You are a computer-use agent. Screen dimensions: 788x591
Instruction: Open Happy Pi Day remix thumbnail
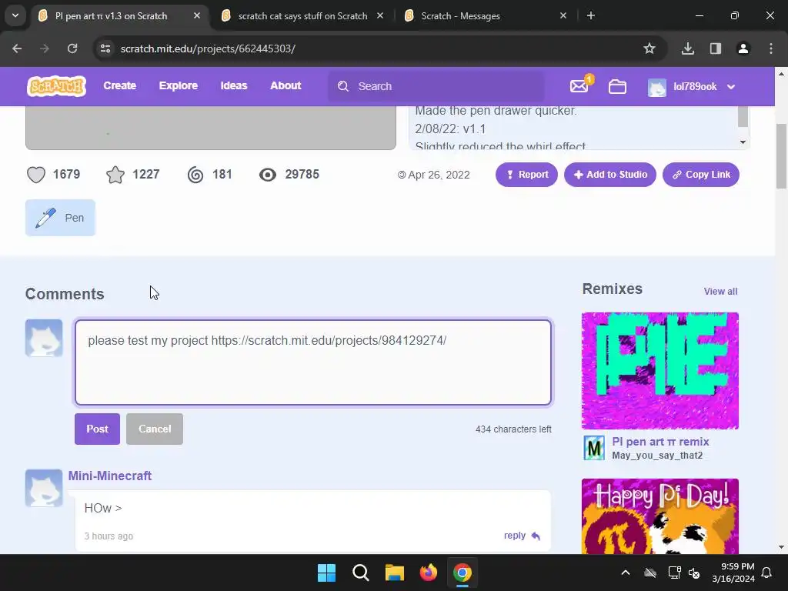tap(659, 516)
